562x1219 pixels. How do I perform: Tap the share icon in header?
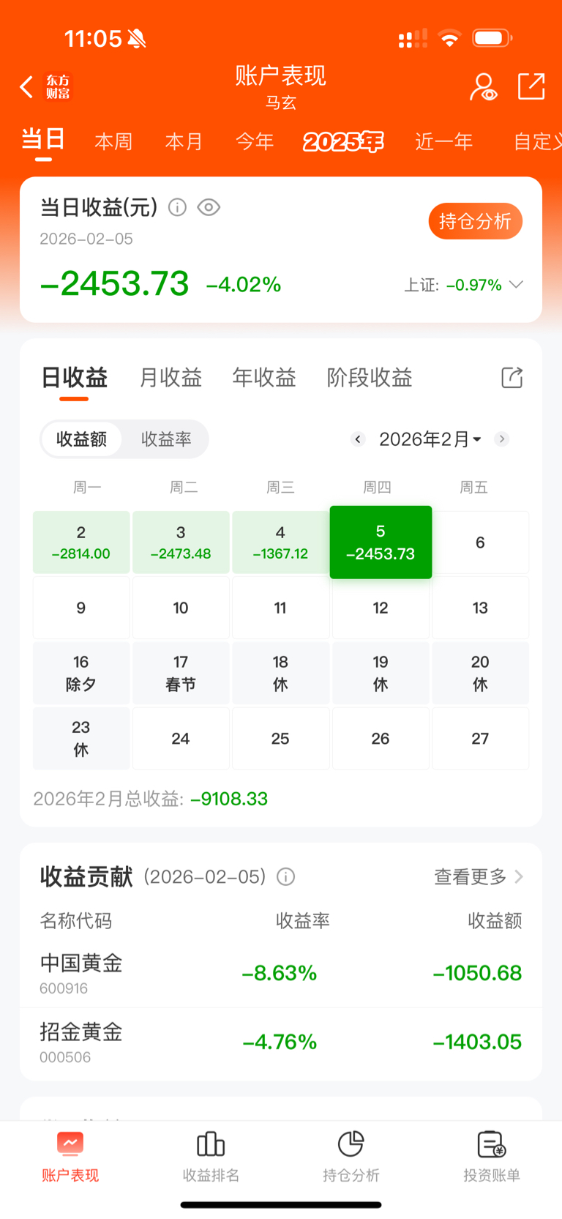coord(531,86)
